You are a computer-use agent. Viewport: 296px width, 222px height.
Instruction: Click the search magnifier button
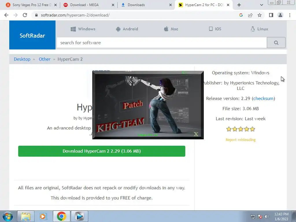[276, 43]
